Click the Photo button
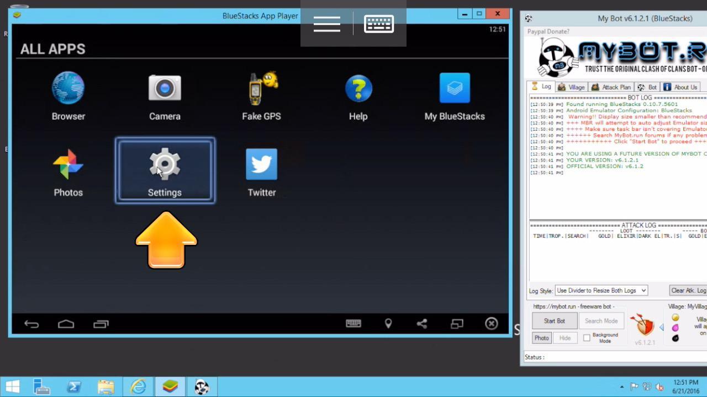 click(x=541, y=338)
